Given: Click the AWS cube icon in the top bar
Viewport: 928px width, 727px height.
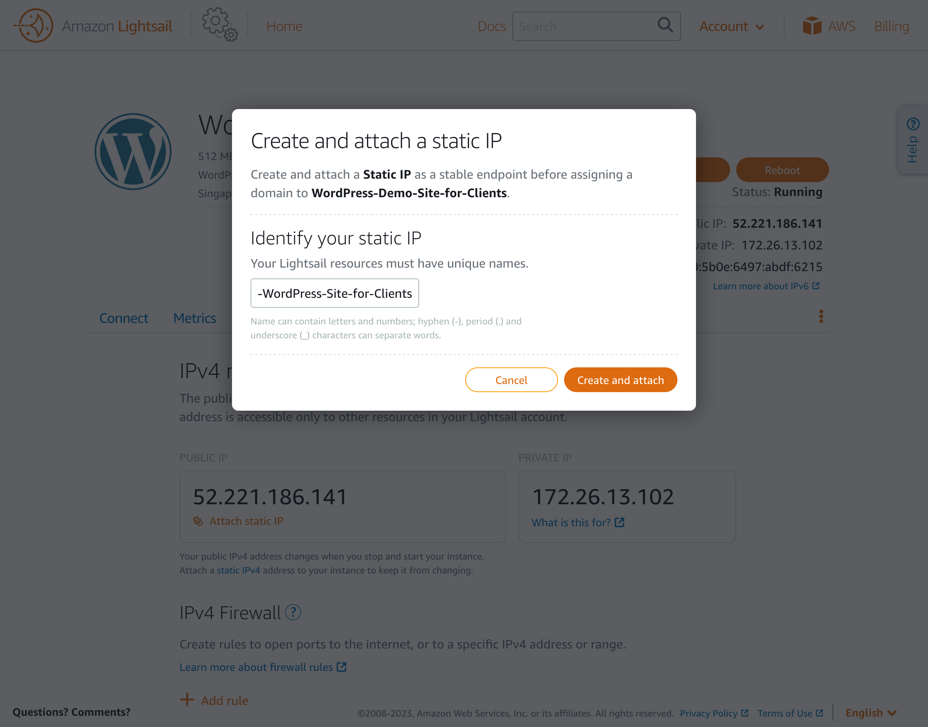Looking at the screenshot, I should click(x=813, y=26).
